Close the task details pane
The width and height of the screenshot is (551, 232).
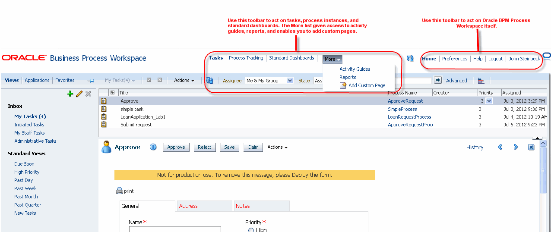click(531, 147)
